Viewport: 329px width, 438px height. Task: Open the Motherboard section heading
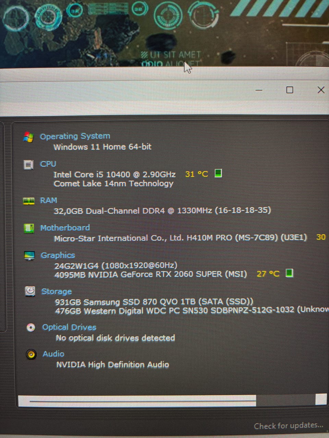point(65,228)
